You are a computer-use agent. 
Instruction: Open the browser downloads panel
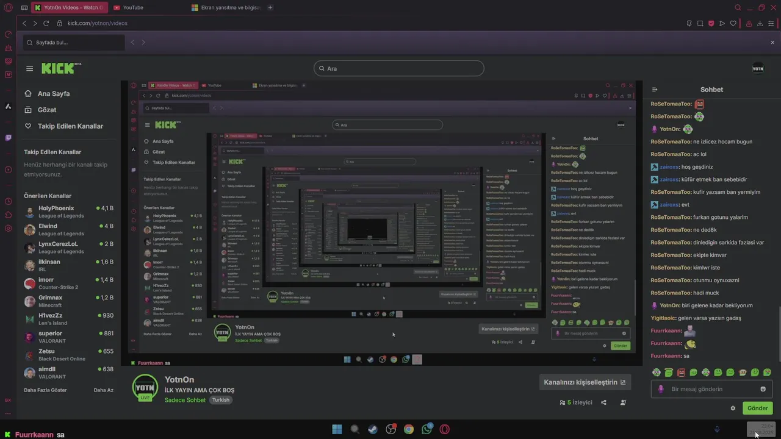tap(760, 23)
